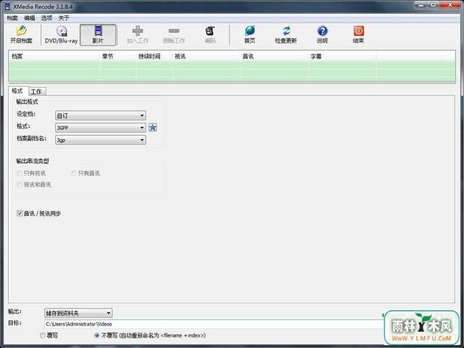Image resolution: width=464 pixels, height=348 pixels.
Task: Minimize the XMedia Recode window
Action: coord(421,5)
